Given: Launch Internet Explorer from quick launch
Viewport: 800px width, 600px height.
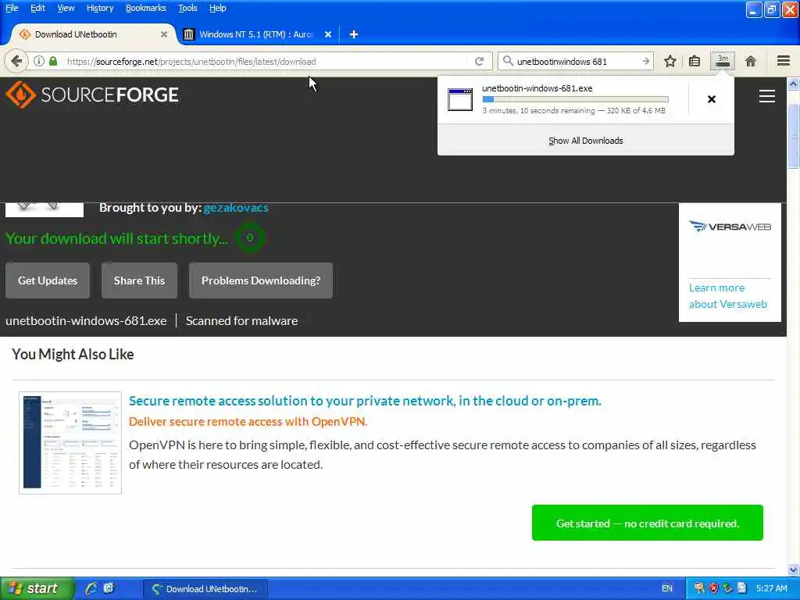Looking at the screenshot, I should tap(91, 588).
